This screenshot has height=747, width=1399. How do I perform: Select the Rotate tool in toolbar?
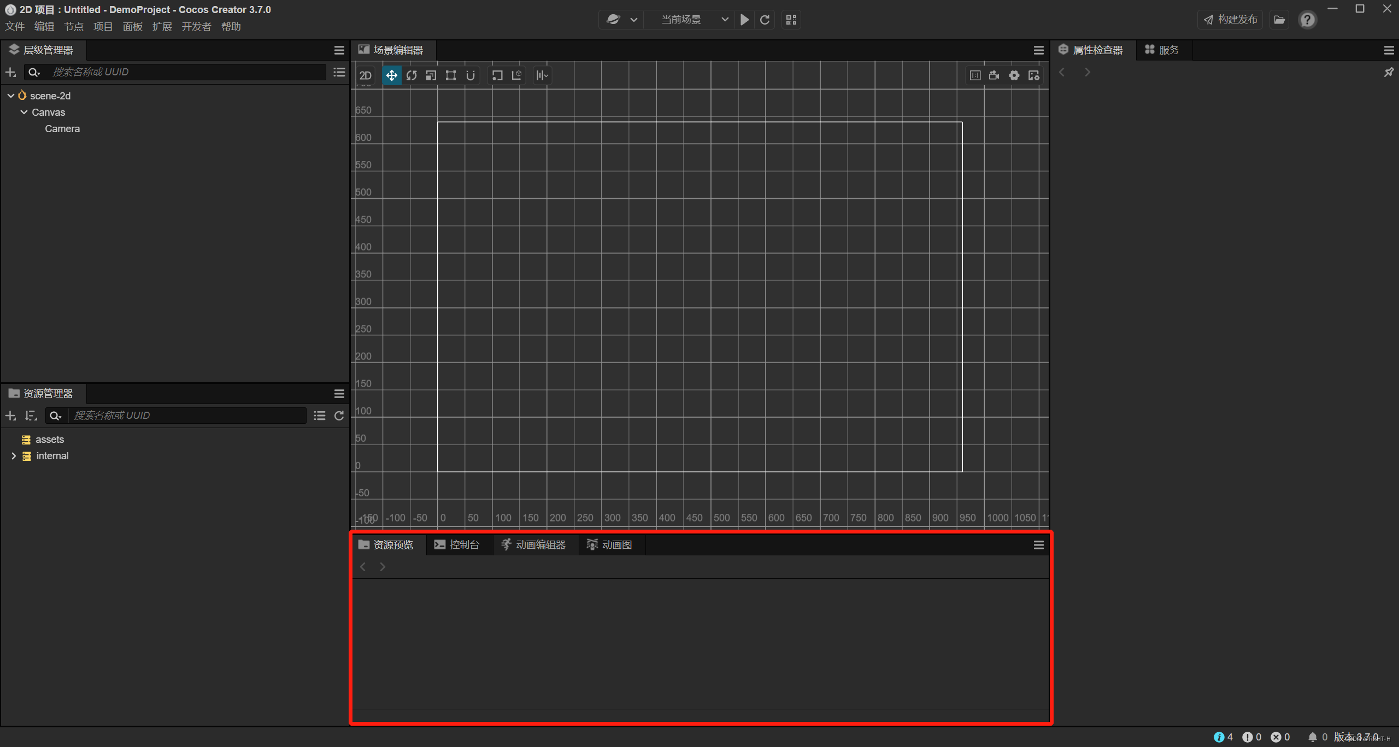[411, 75]
